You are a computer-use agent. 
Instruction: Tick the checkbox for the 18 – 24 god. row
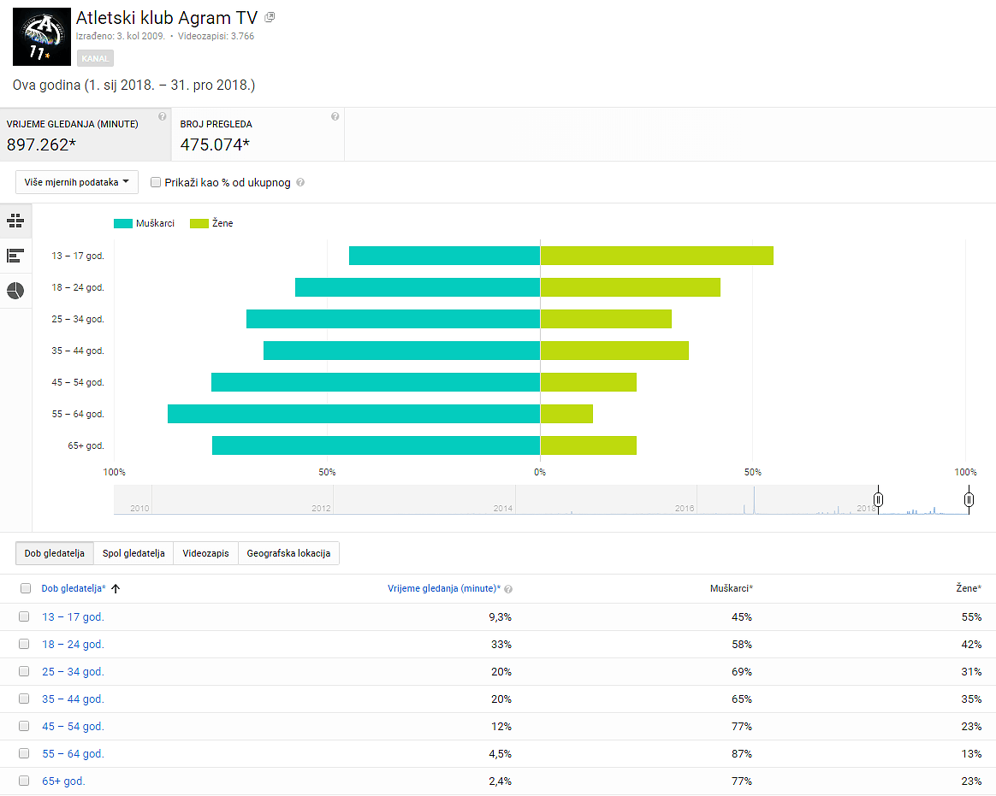(24, 644)
